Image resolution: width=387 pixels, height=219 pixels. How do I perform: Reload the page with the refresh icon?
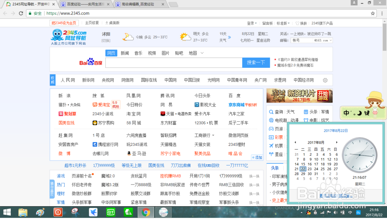point(21,13)
